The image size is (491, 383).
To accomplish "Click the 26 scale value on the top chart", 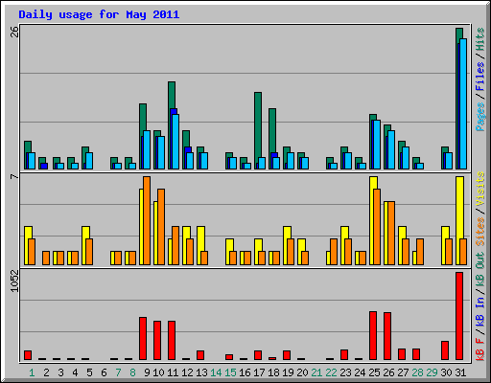I will [14, 32].
